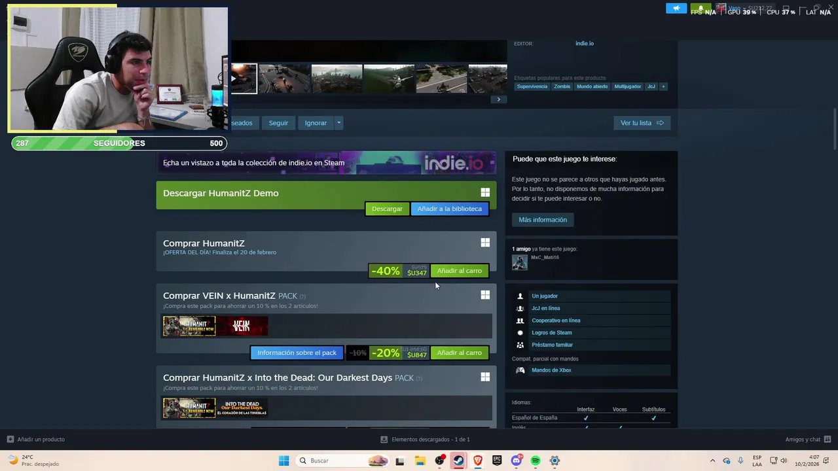
Task: Select Supervivencia tag
Action: pyautogui.click(x=532, y=86)
